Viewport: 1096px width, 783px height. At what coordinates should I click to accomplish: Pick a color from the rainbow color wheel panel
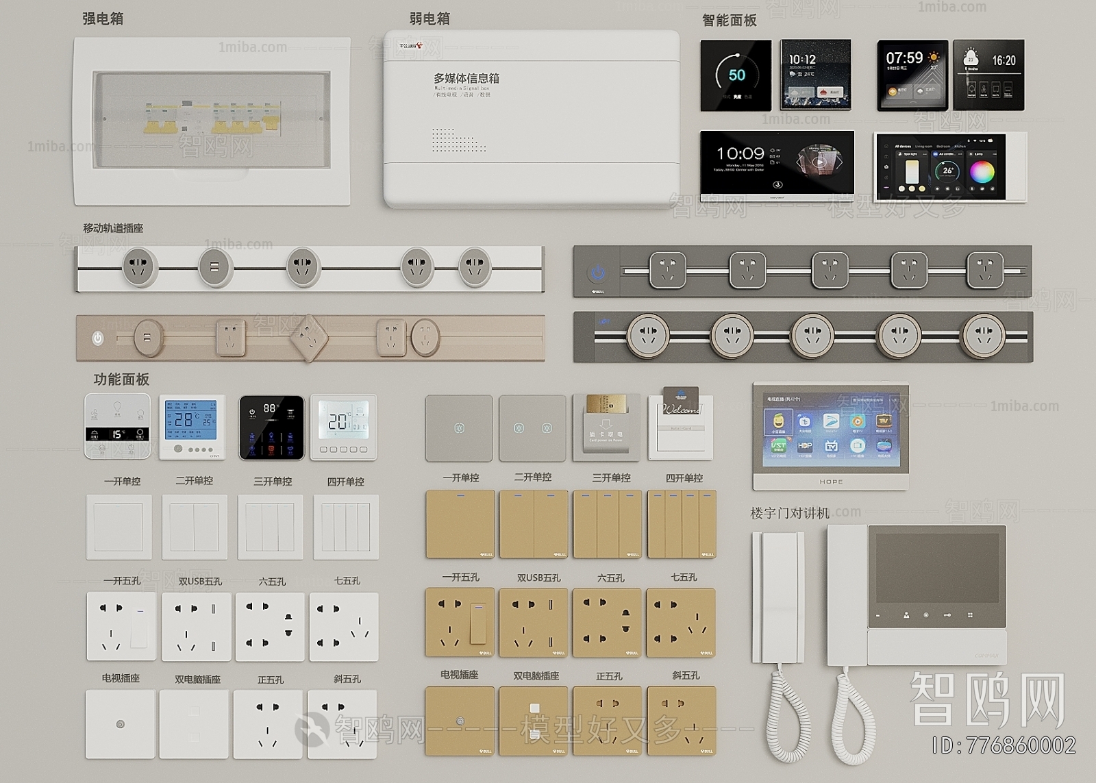981,171
